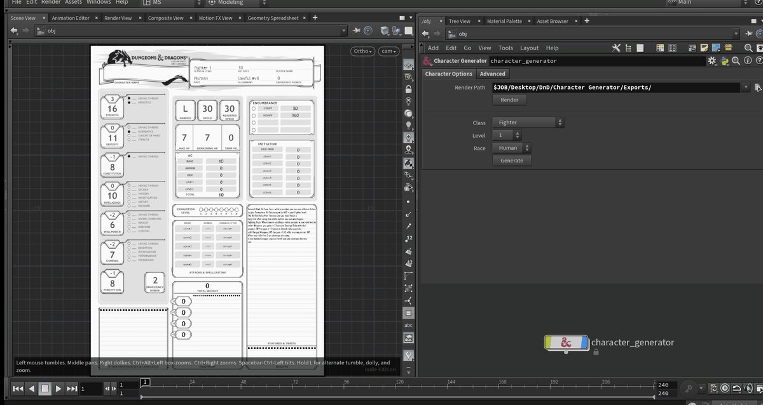Screen dimensions: 763x405
Task: Click the character_generator node name field
Action: click(x=596, y=61)
